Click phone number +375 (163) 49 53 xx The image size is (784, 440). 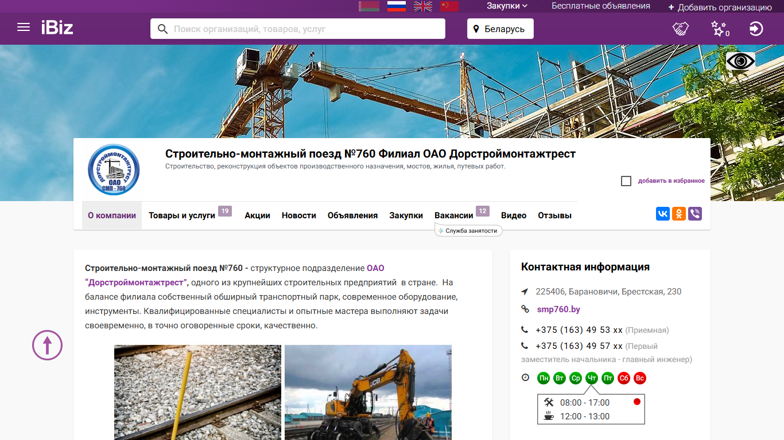[579, 330]
